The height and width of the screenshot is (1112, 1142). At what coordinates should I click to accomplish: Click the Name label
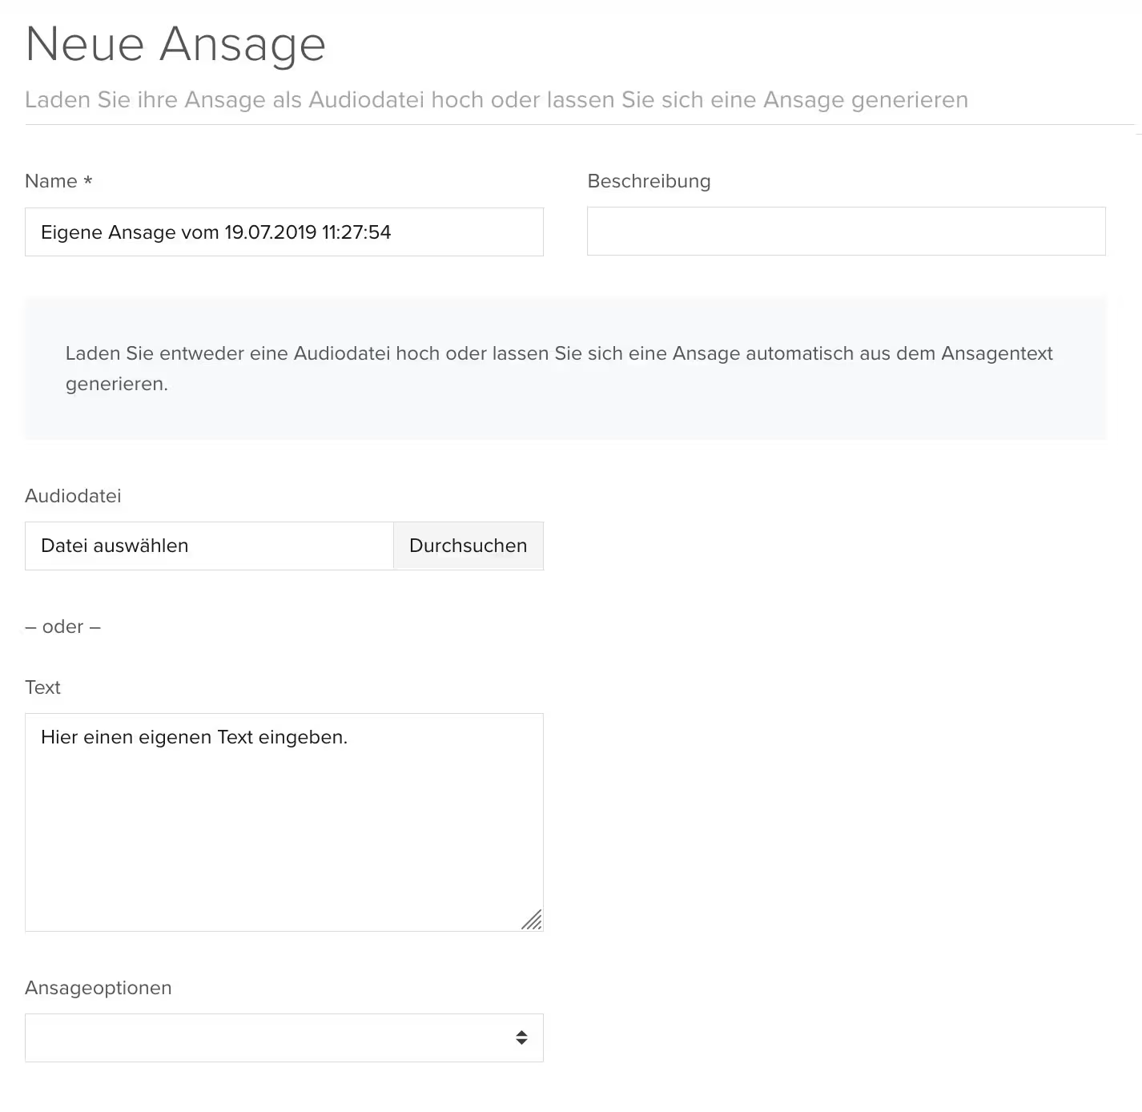click(x=51, y=181)
